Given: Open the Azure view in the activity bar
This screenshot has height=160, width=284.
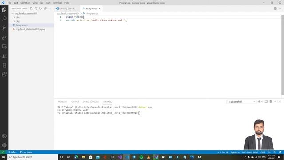Looking at the screenshot, I should (x=4, y=56).
